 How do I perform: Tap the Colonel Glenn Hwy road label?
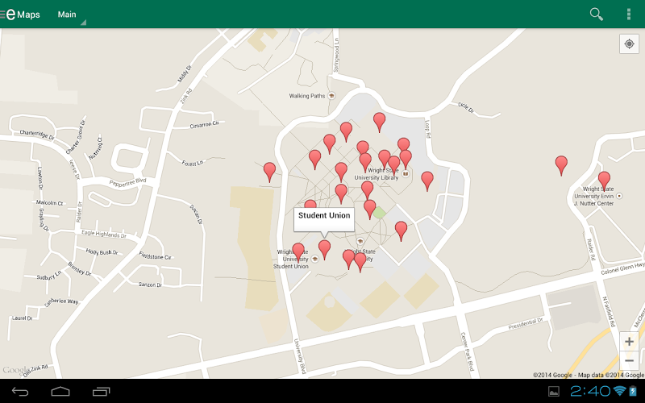coord(622,269)
